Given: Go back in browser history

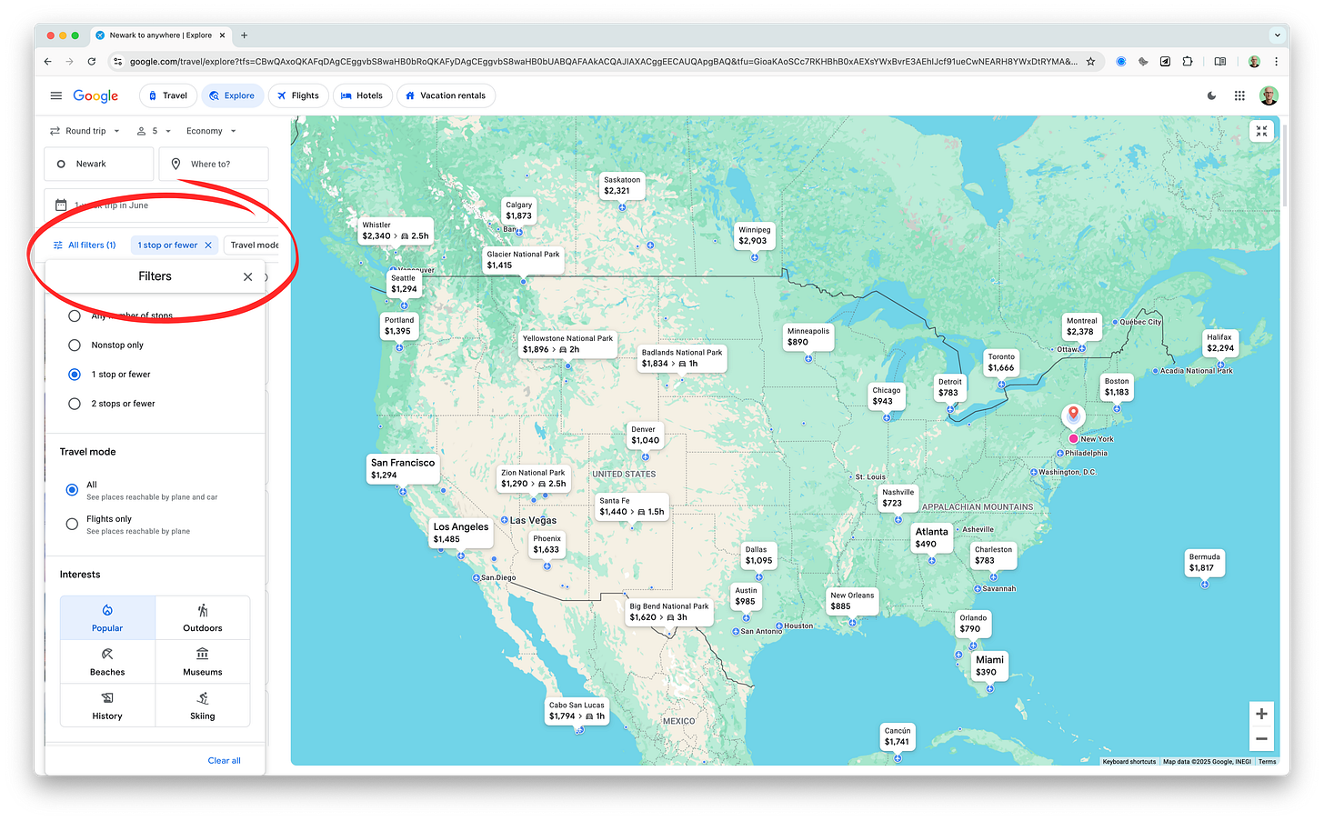Looking at the screenshot, I should click(x=48, y=62).
